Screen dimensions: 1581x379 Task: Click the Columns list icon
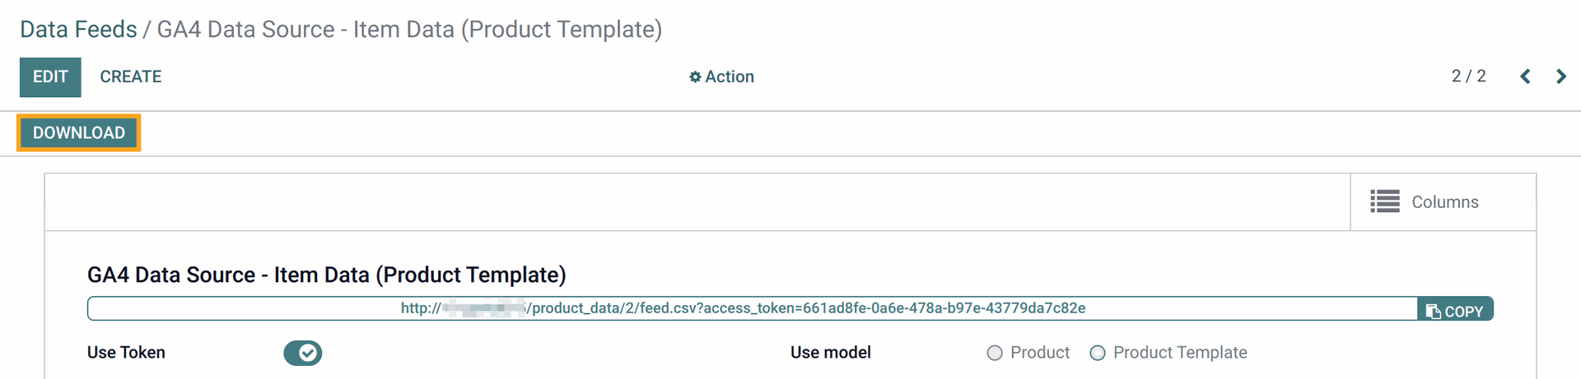point(1385,201)
